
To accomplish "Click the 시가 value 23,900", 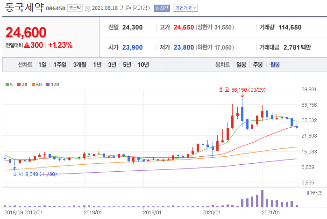I will coord(132,47).
